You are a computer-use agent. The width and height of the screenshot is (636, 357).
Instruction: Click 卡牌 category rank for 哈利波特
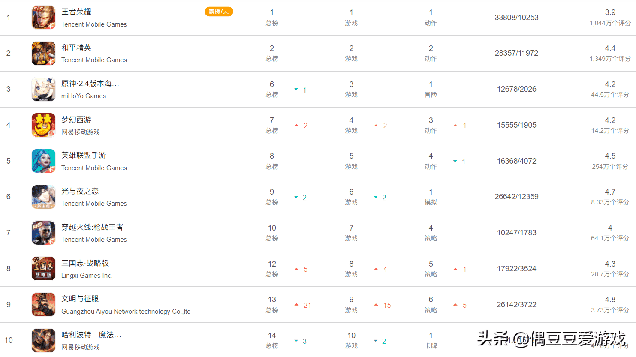[x=431, y=341]
